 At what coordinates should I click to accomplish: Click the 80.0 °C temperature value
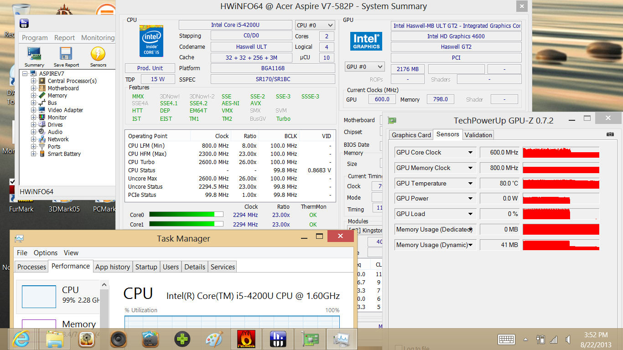point(500,184)
